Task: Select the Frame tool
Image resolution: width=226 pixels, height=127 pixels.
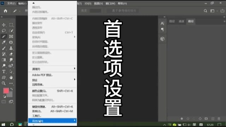Action: point(11,36)
